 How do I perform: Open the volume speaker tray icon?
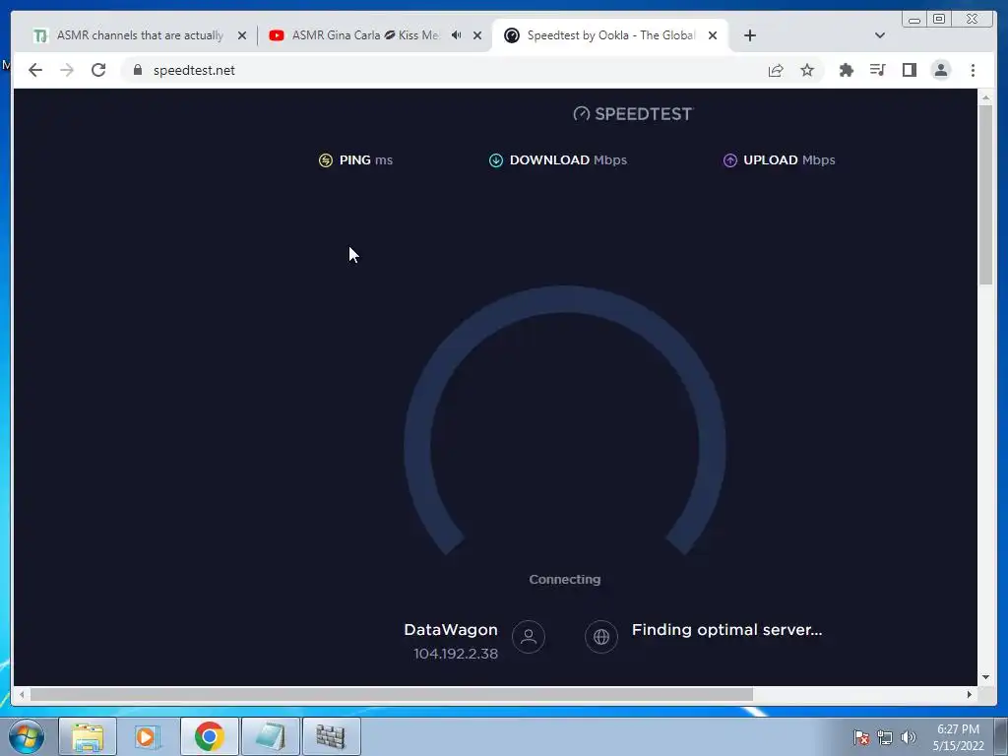[909, 737]
